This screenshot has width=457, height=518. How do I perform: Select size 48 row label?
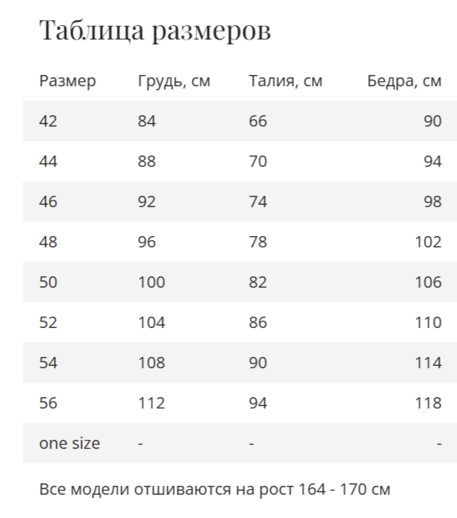pos(48,242)
